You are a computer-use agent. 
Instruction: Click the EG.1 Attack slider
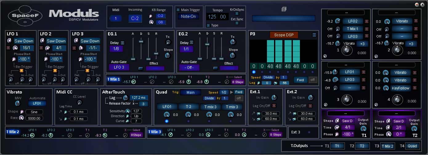tap(133, 59)
